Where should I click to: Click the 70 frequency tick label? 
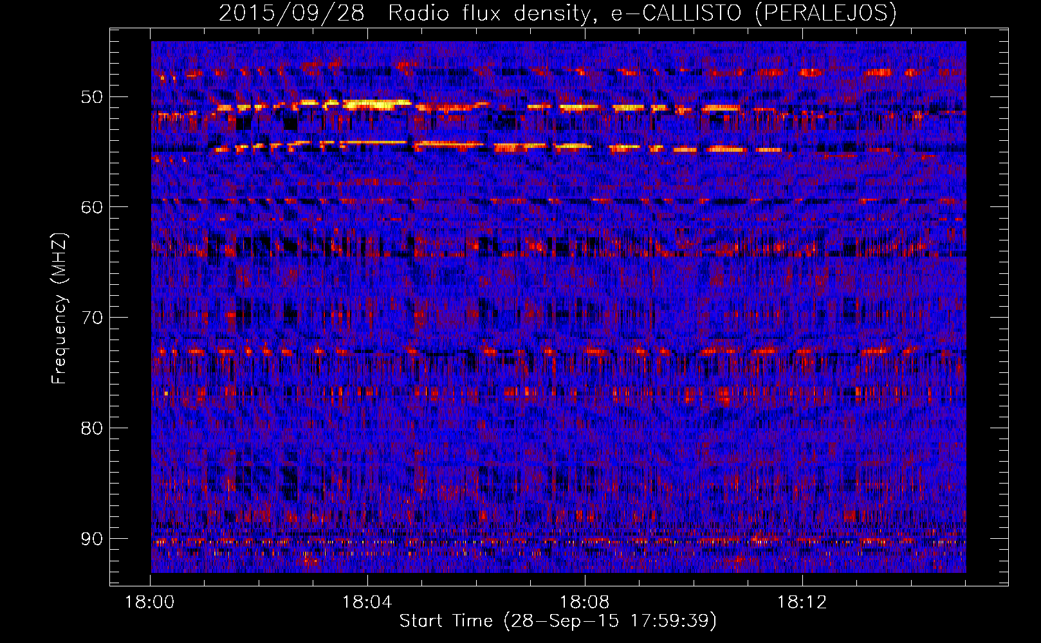click(x=92, y=318)
